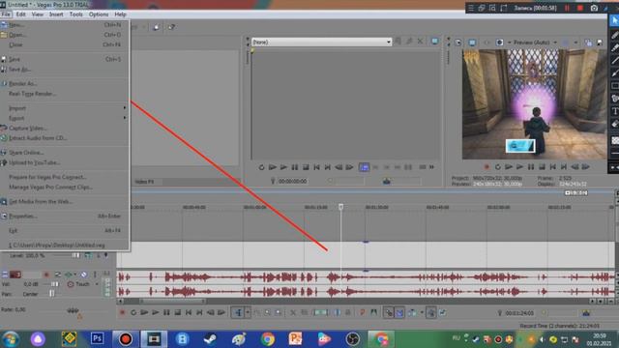Adjust audio track Vol slider

pyautogui.click(x=54, y=284)
